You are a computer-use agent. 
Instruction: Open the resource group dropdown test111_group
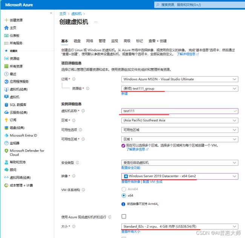coord(180,88)
